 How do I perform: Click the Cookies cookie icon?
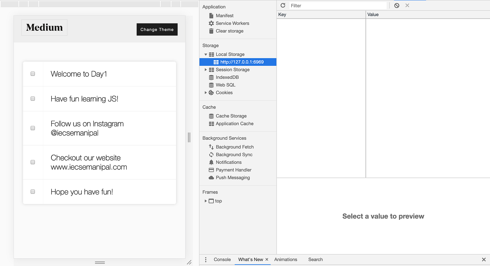(211, 93)
